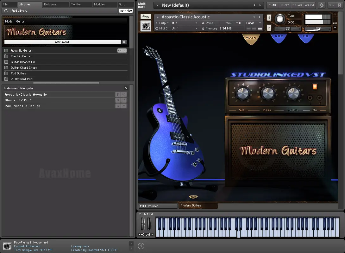Switch to the Monitor tab
The width and height of the screenshot is (345, 253).
click(81, 4)
